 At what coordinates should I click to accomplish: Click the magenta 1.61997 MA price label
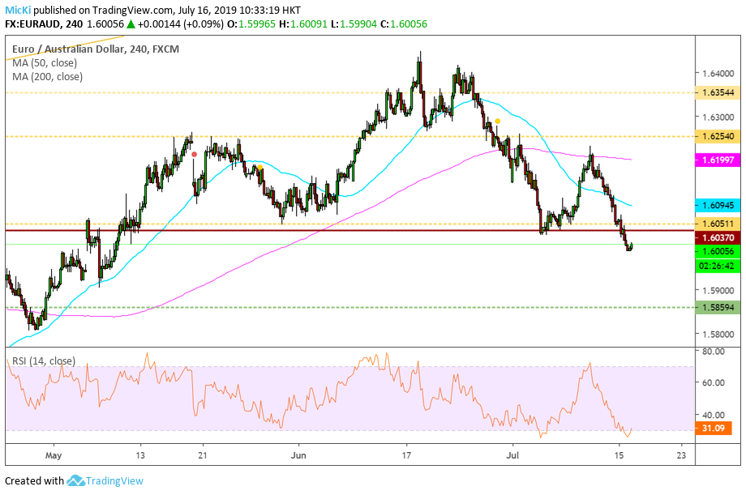point(718,160)
